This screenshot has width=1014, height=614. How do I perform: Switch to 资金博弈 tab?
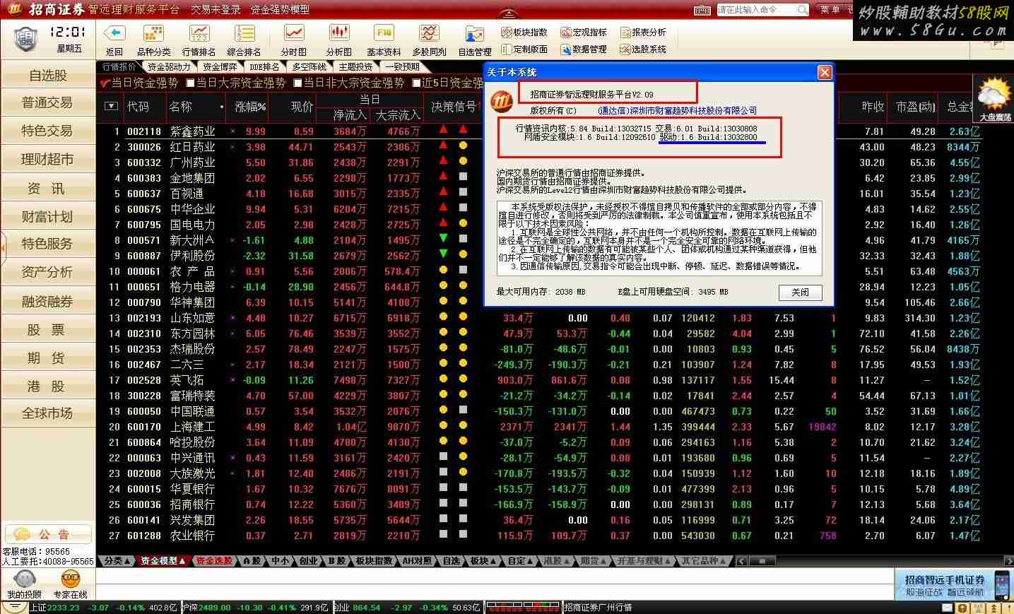point(220,66)
